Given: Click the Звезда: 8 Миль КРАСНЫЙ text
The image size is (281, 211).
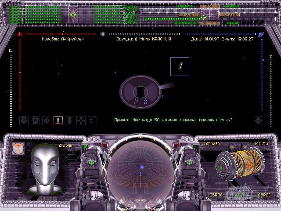Looking at the screenshot, I should coord(144,39).
